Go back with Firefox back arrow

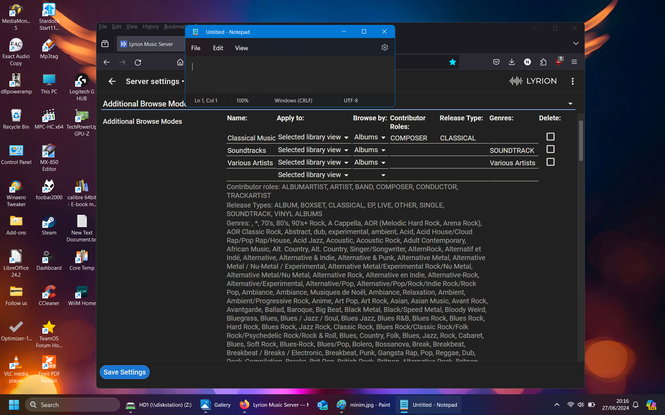[x=107, y=62]
